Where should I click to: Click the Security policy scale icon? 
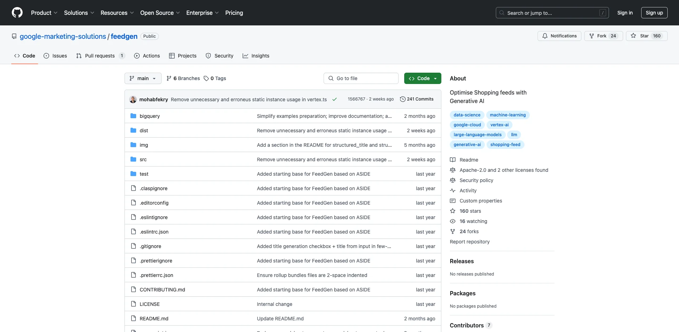pyautogui.click(x=453, y=180)
